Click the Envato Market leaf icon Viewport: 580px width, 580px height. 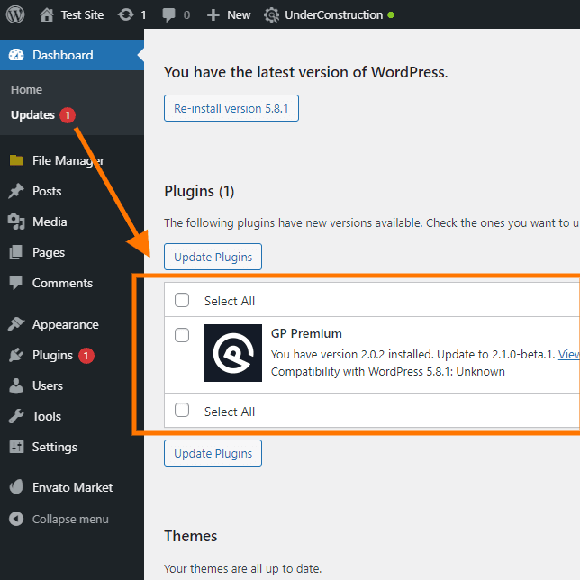coord(16,487)
